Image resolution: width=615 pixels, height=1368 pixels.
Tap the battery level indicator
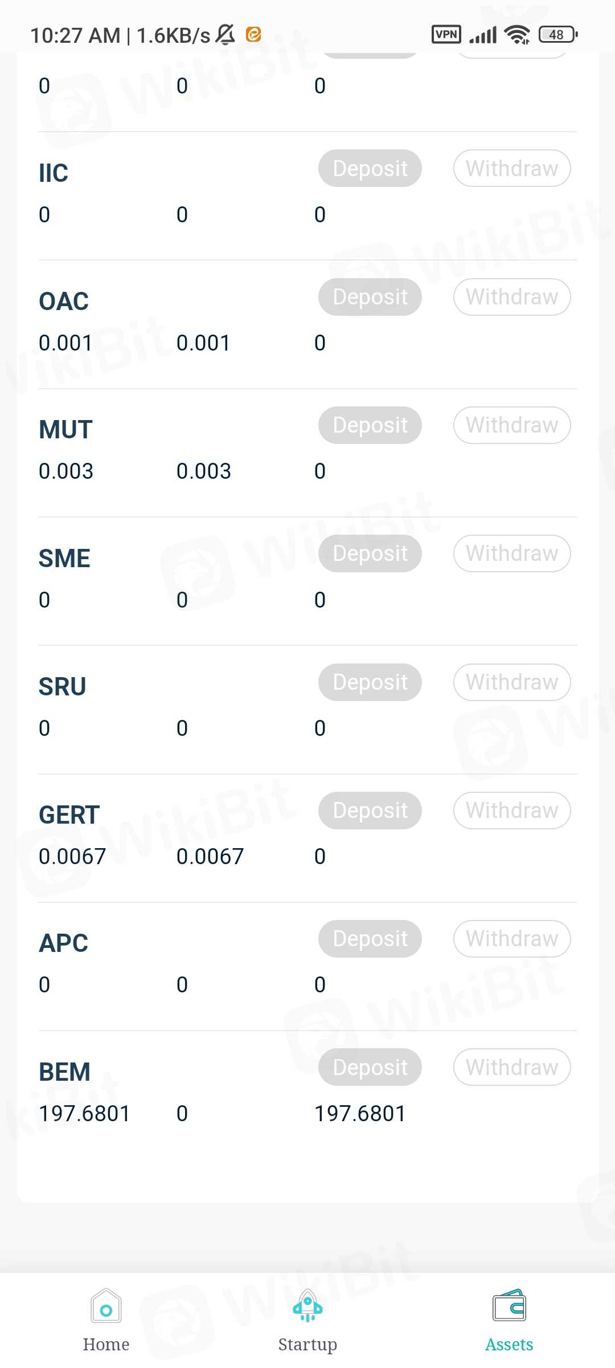pyautogui.click(x=558, y=35)
